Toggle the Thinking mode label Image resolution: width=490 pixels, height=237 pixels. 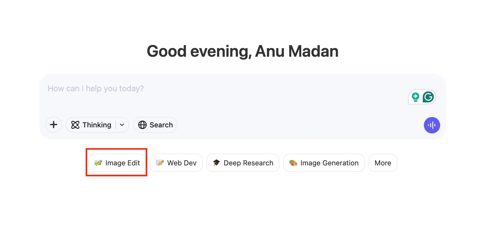click(x=97, y=125)
